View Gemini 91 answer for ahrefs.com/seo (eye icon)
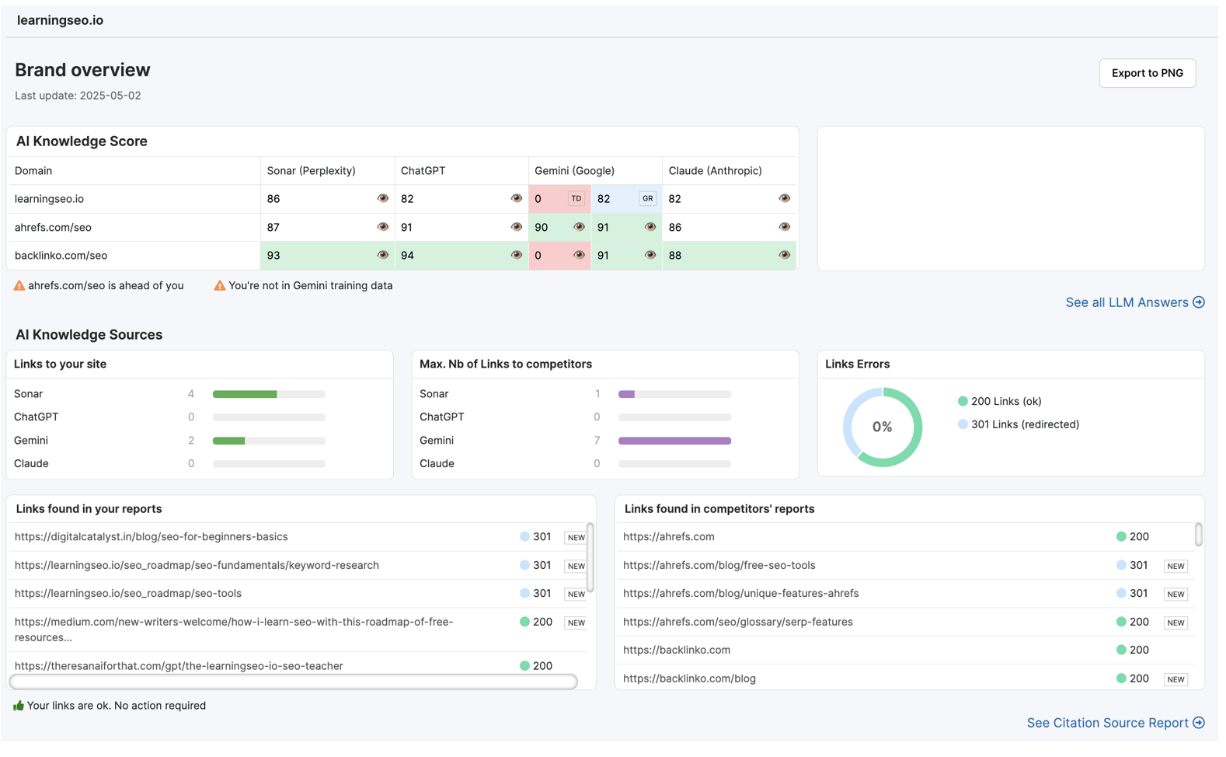 (x=650, y=227)
